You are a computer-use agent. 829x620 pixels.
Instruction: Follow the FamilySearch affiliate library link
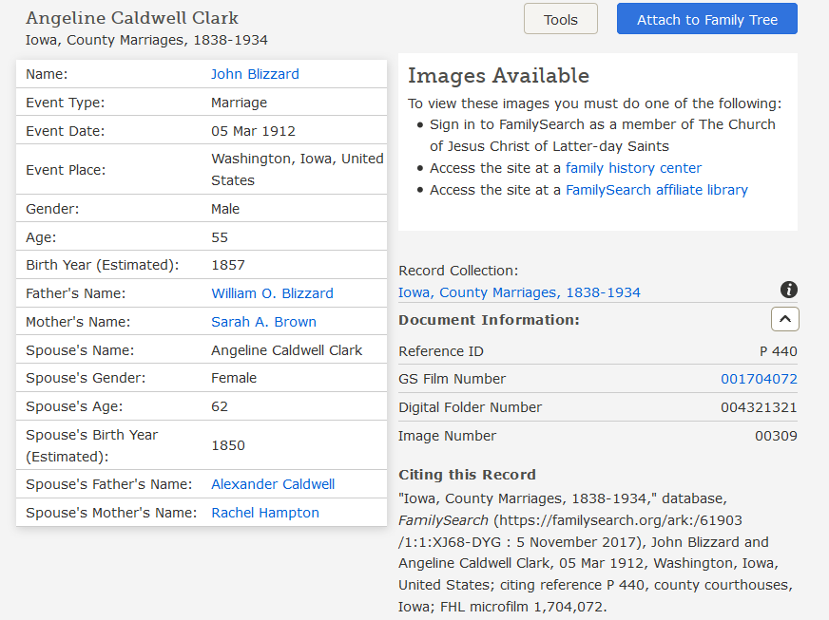tap(656, 190)
